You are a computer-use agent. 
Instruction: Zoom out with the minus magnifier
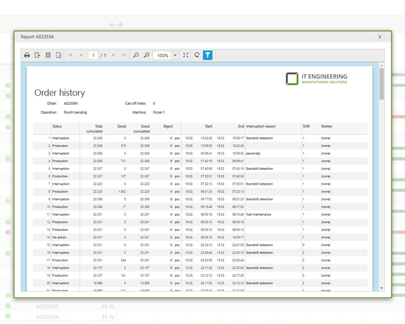(136, 55)
